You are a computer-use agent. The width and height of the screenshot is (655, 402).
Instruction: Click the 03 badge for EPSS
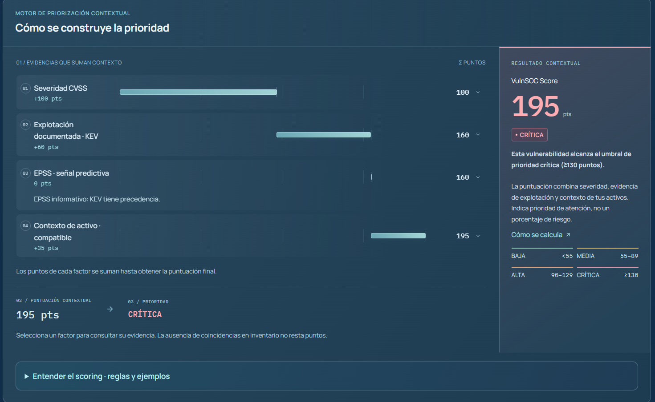coord(25,173)
